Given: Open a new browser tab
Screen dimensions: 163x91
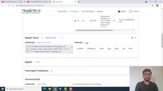Looking at the screenshot, I should [x=79, y=2].
